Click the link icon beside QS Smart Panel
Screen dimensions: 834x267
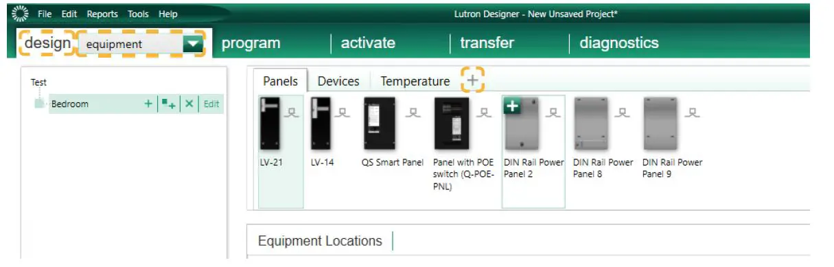[412, 112]
